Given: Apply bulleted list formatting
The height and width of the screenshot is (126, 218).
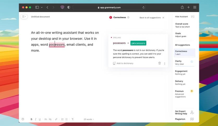Looking at the screenshot, I should click(x=66, y=119).
